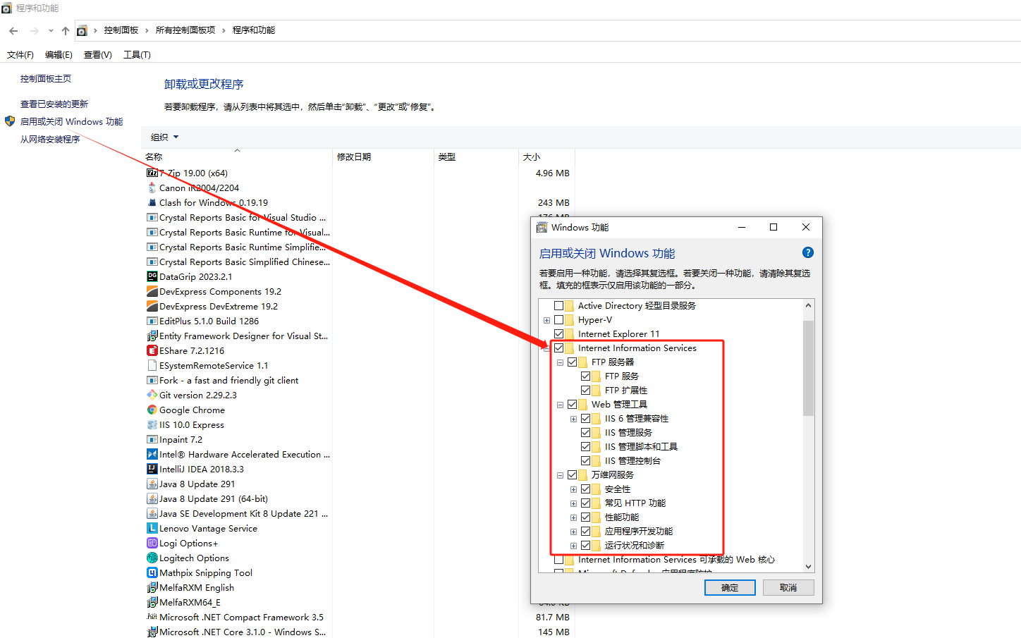Open the help icon in Windows 功能 dialog
1021x638 pixels.
807,252
